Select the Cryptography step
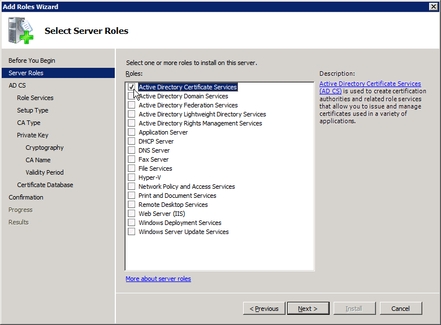 coord(45,148)
